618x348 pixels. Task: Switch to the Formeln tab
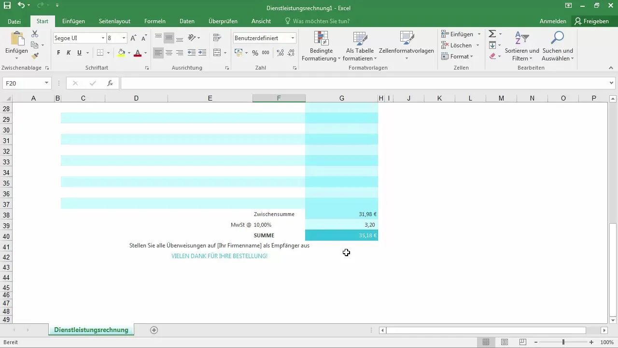pyautogui.click(x=155, y=21)
